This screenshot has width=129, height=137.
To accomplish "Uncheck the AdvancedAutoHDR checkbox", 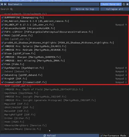I will 3,28.
